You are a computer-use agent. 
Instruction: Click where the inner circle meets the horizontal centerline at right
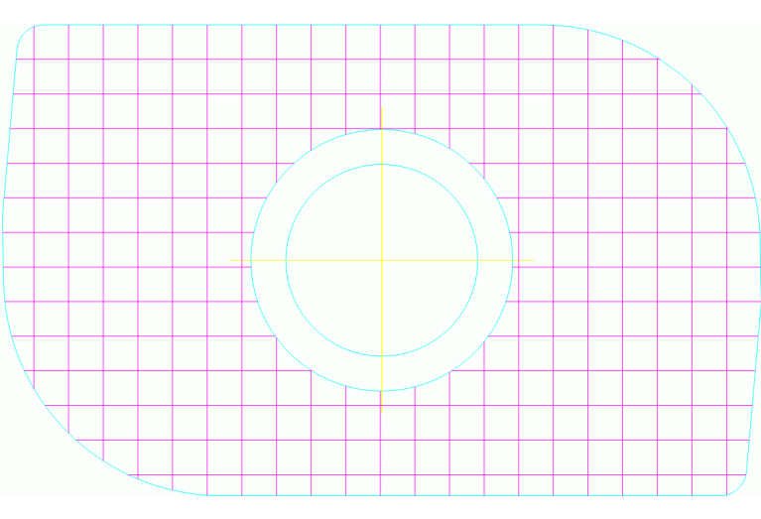477,260
